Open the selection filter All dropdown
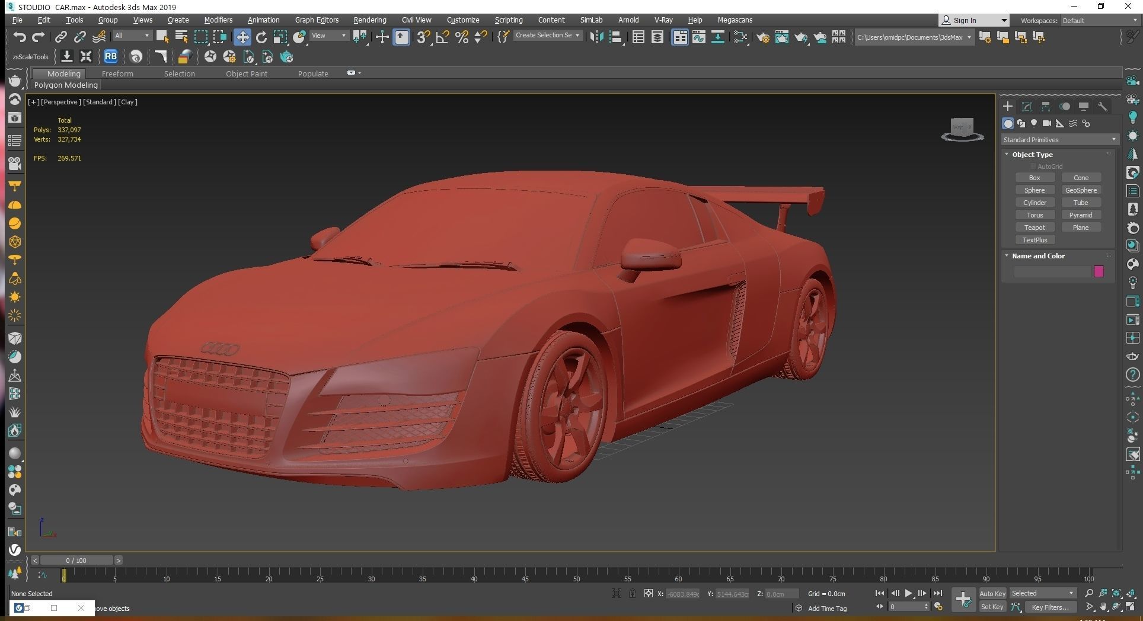The image size is (1143, 621). (132, 36)
